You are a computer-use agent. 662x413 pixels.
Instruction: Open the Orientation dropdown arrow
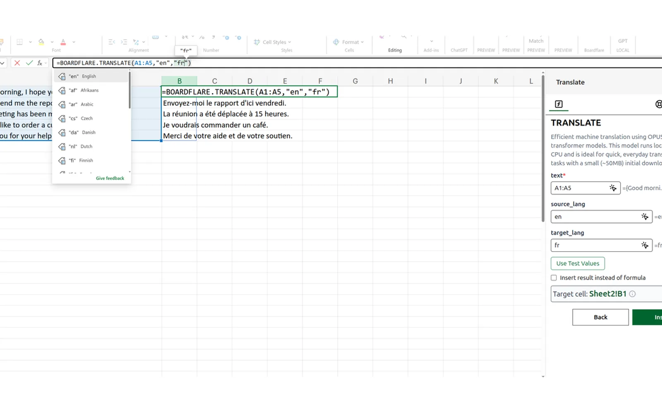pos(144,42)
